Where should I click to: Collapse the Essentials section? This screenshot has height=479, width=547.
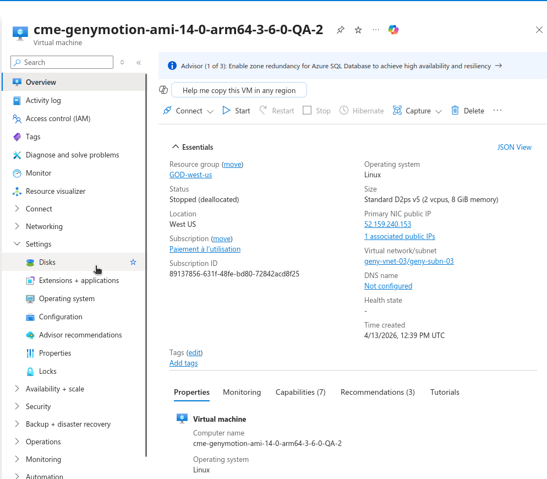pyautogui.click(x=177, y=146)
